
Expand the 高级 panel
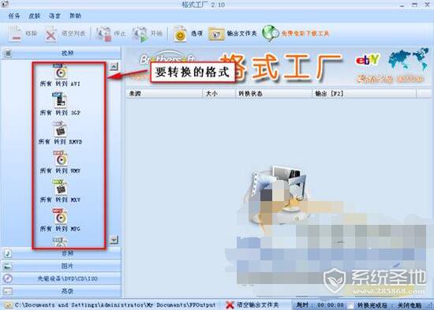[62, 291]
